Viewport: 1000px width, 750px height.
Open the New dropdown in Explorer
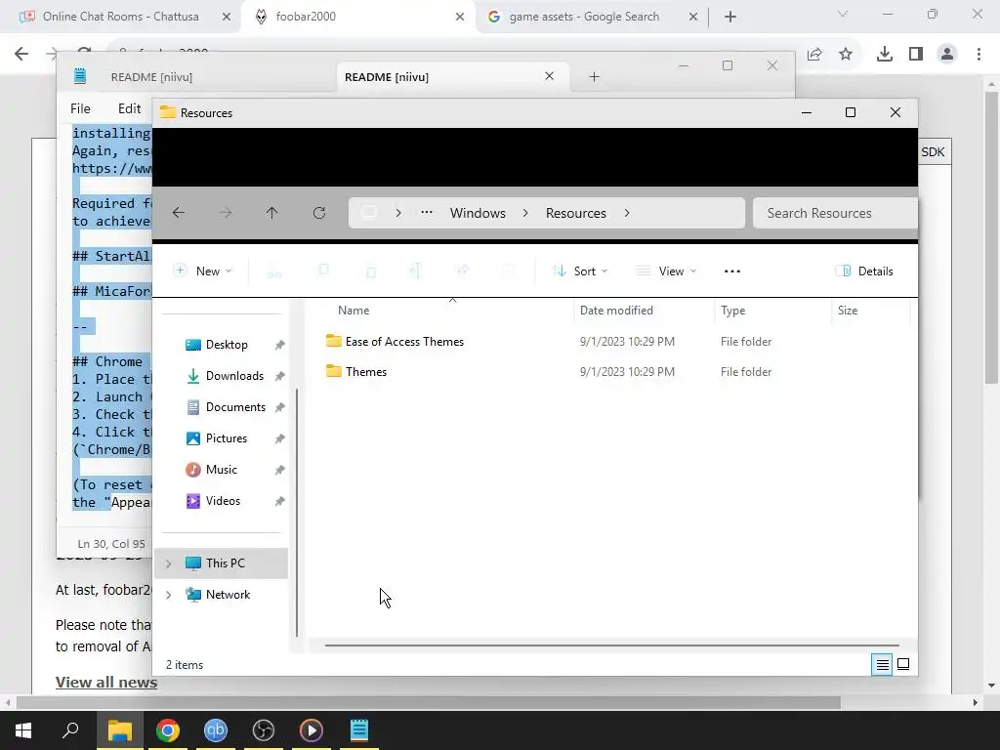(x=203, y=271)
